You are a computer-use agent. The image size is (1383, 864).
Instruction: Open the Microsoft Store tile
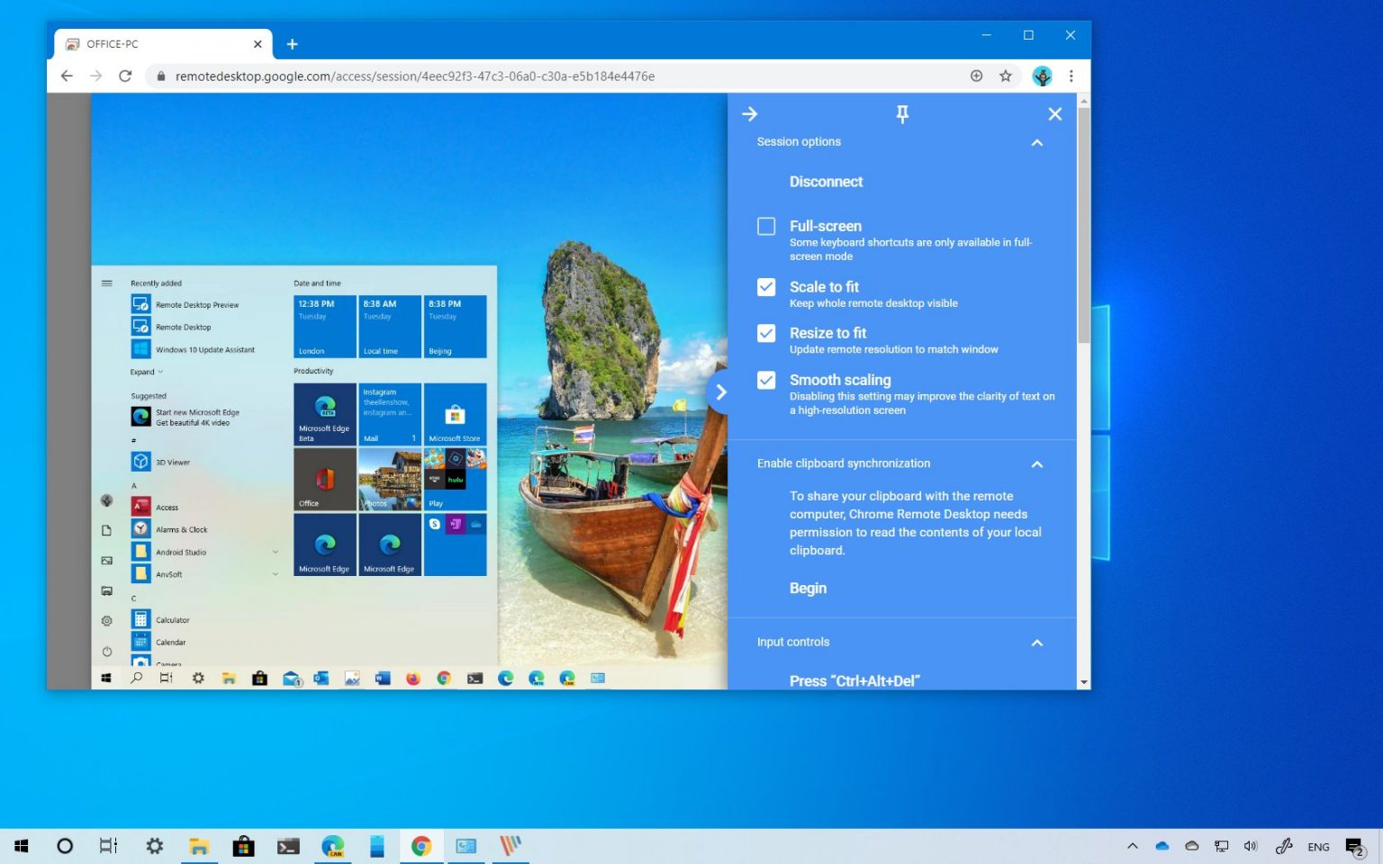click(455, 414)
